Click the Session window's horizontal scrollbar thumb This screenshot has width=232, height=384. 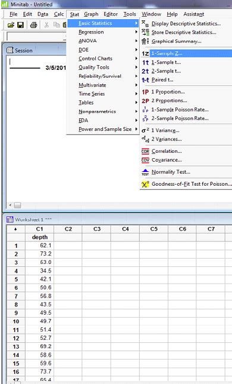tap(18, 205)
